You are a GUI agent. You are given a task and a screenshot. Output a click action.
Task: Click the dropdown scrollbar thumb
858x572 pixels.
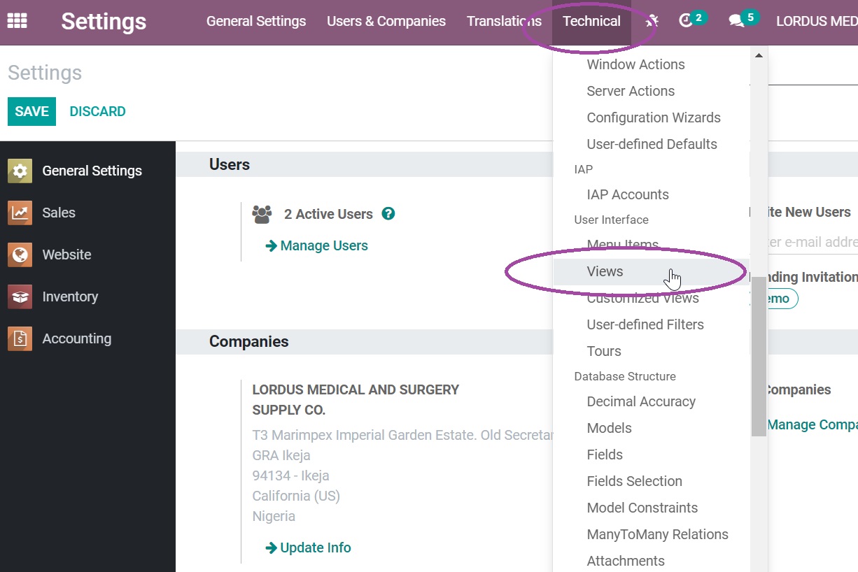[x=759, y=356]
